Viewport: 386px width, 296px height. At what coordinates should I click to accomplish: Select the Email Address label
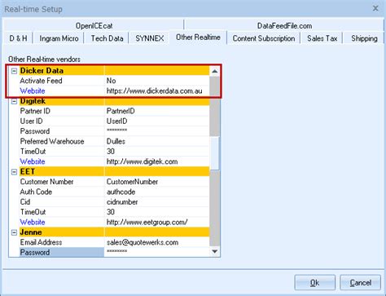click(41, 242)
